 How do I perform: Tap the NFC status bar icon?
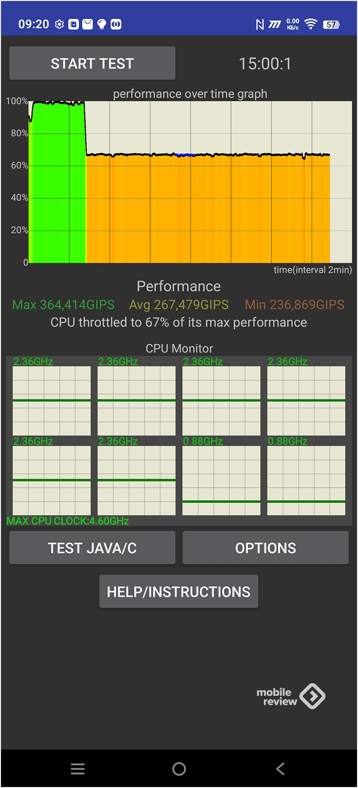[x=260, y=24]
